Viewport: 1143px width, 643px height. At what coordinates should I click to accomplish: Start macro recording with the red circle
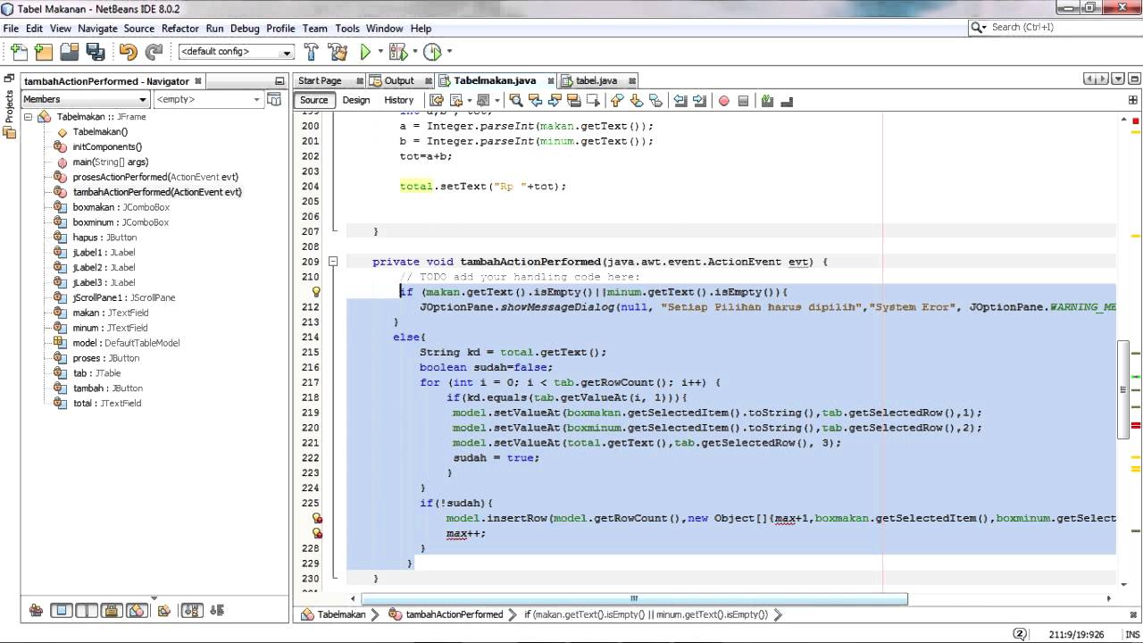(723, 100)
